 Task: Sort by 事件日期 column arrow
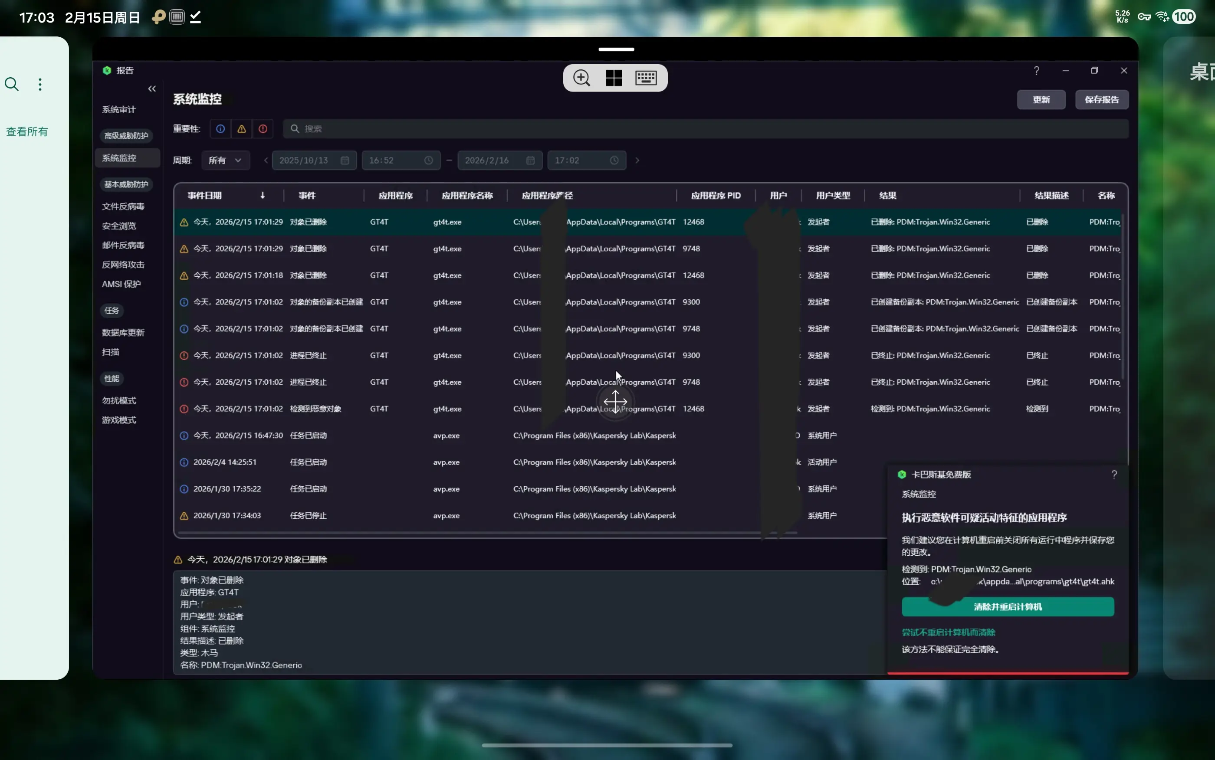263,196
